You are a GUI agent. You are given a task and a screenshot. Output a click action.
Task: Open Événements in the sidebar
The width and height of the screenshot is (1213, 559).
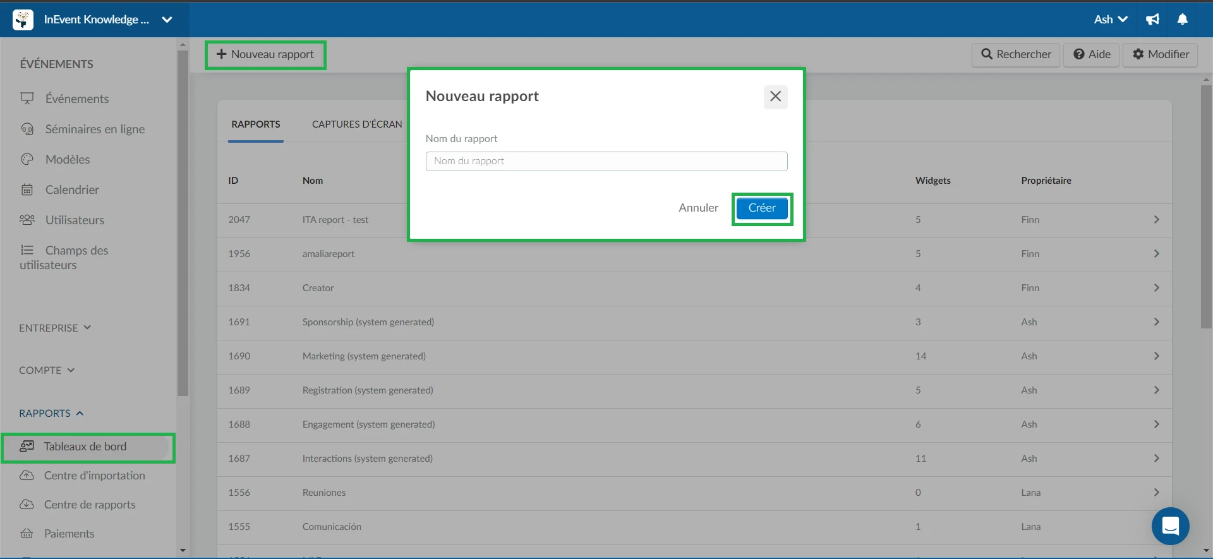(x=77, y=99)
